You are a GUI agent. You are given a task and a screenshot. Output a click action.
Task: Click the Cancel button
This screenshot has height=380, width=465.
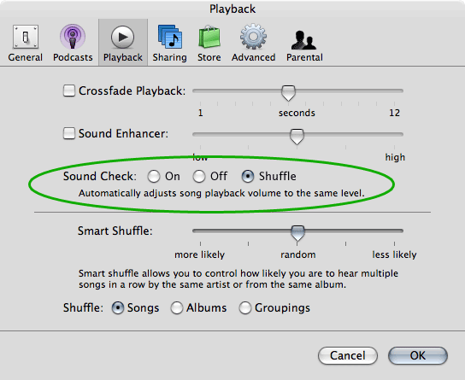pos(348,355)
